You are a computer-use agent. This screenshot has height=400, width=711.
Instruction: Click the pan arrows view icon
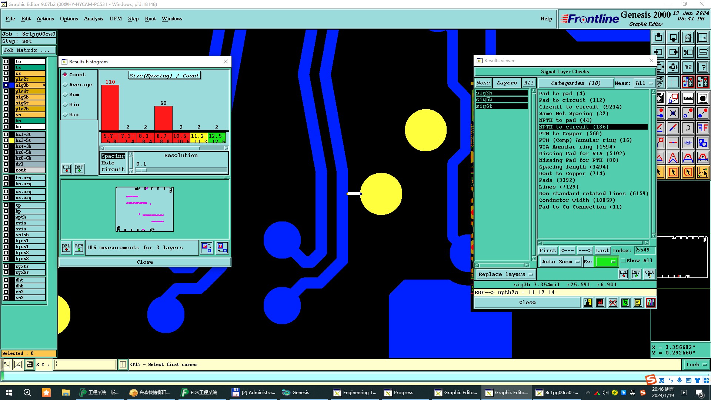tap(673, 67)
